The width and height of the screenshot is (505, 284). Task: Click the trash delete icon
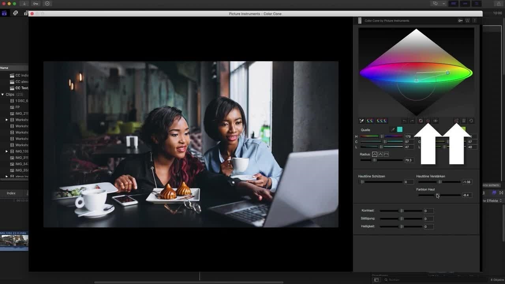pos(464,121)
